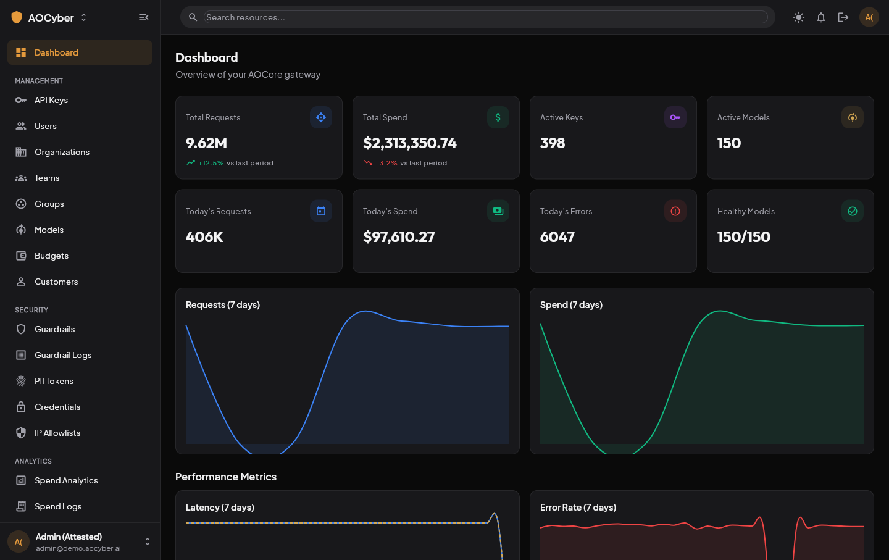Click the Guardrails shield icon
889x560 pixels.
click(21, 329)
